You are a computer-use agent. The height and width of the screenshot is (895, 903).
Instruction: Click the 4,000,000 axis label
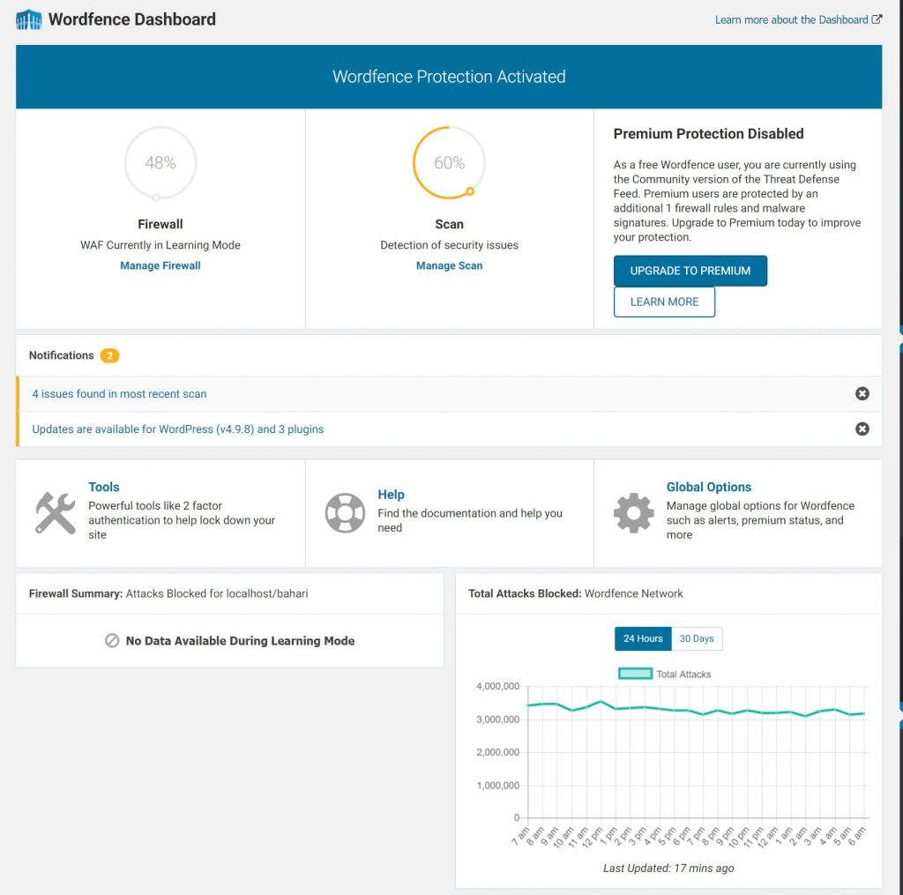[x=497, y=686]
